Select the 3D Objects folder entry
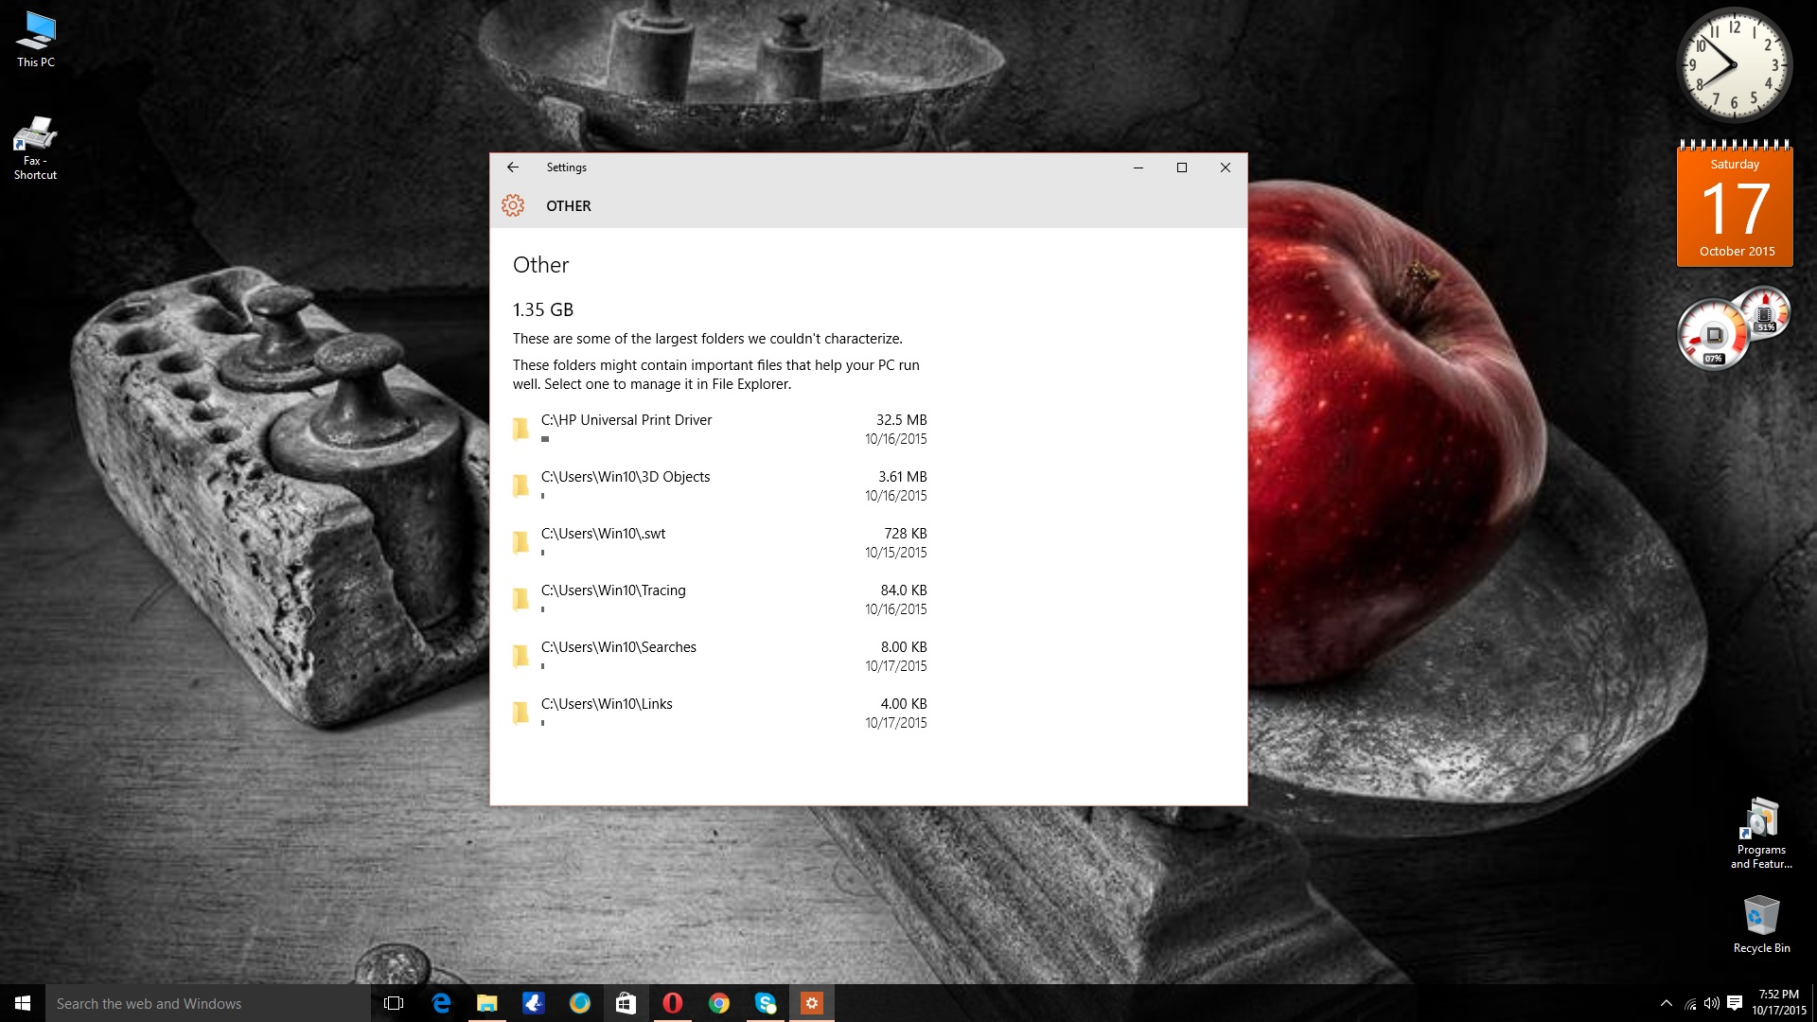 (x=625, y=477)
